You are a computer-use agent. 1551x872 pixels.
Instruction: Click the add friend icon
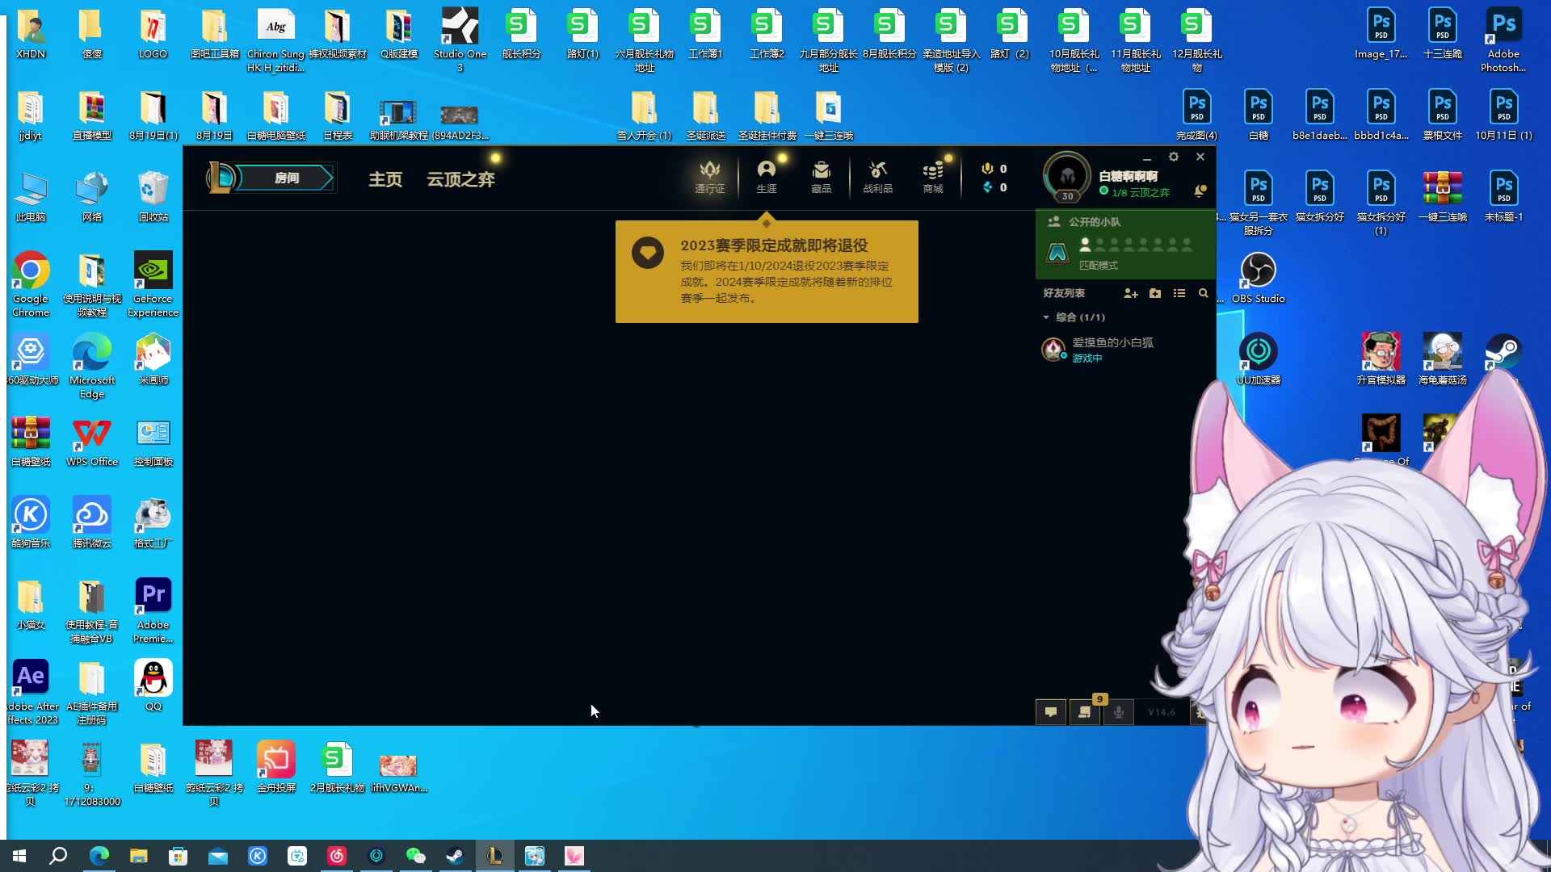(x=1131, y=293)
